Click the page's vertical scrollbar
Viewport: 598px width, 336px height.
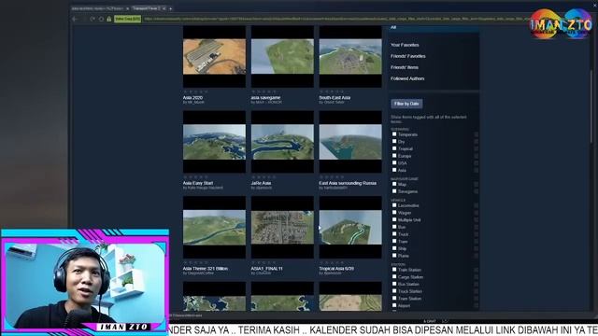[591, 106]
